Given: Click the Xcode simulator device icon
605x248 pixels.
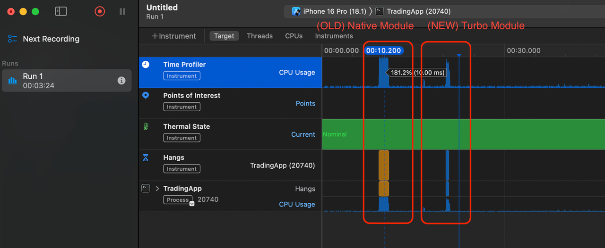Looking at the screenshot, I should coord(296,11).
